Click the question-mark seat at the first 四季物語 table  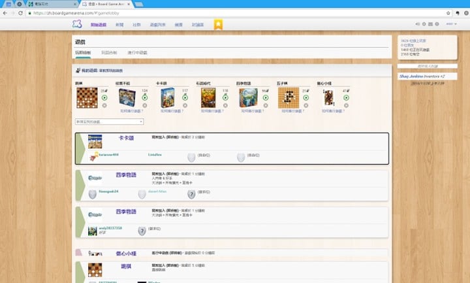pyautogui.click(x=191, y=194)
